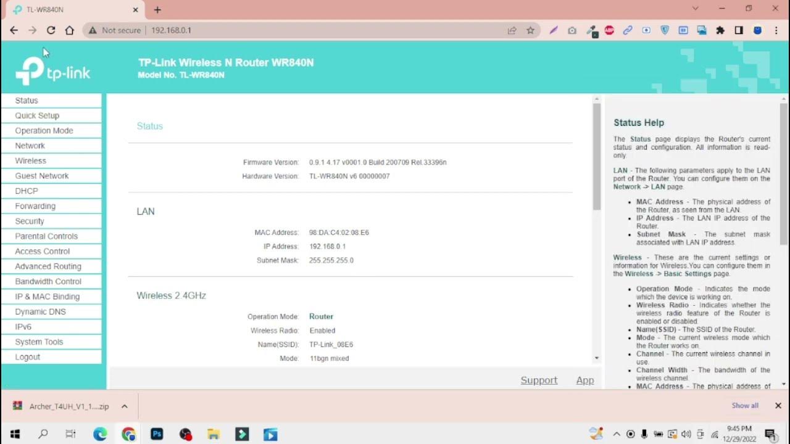This screenshot has height=444, width=790.
Task: Launch Microsoft Edge from the taskbar
Action: (100, 434)
